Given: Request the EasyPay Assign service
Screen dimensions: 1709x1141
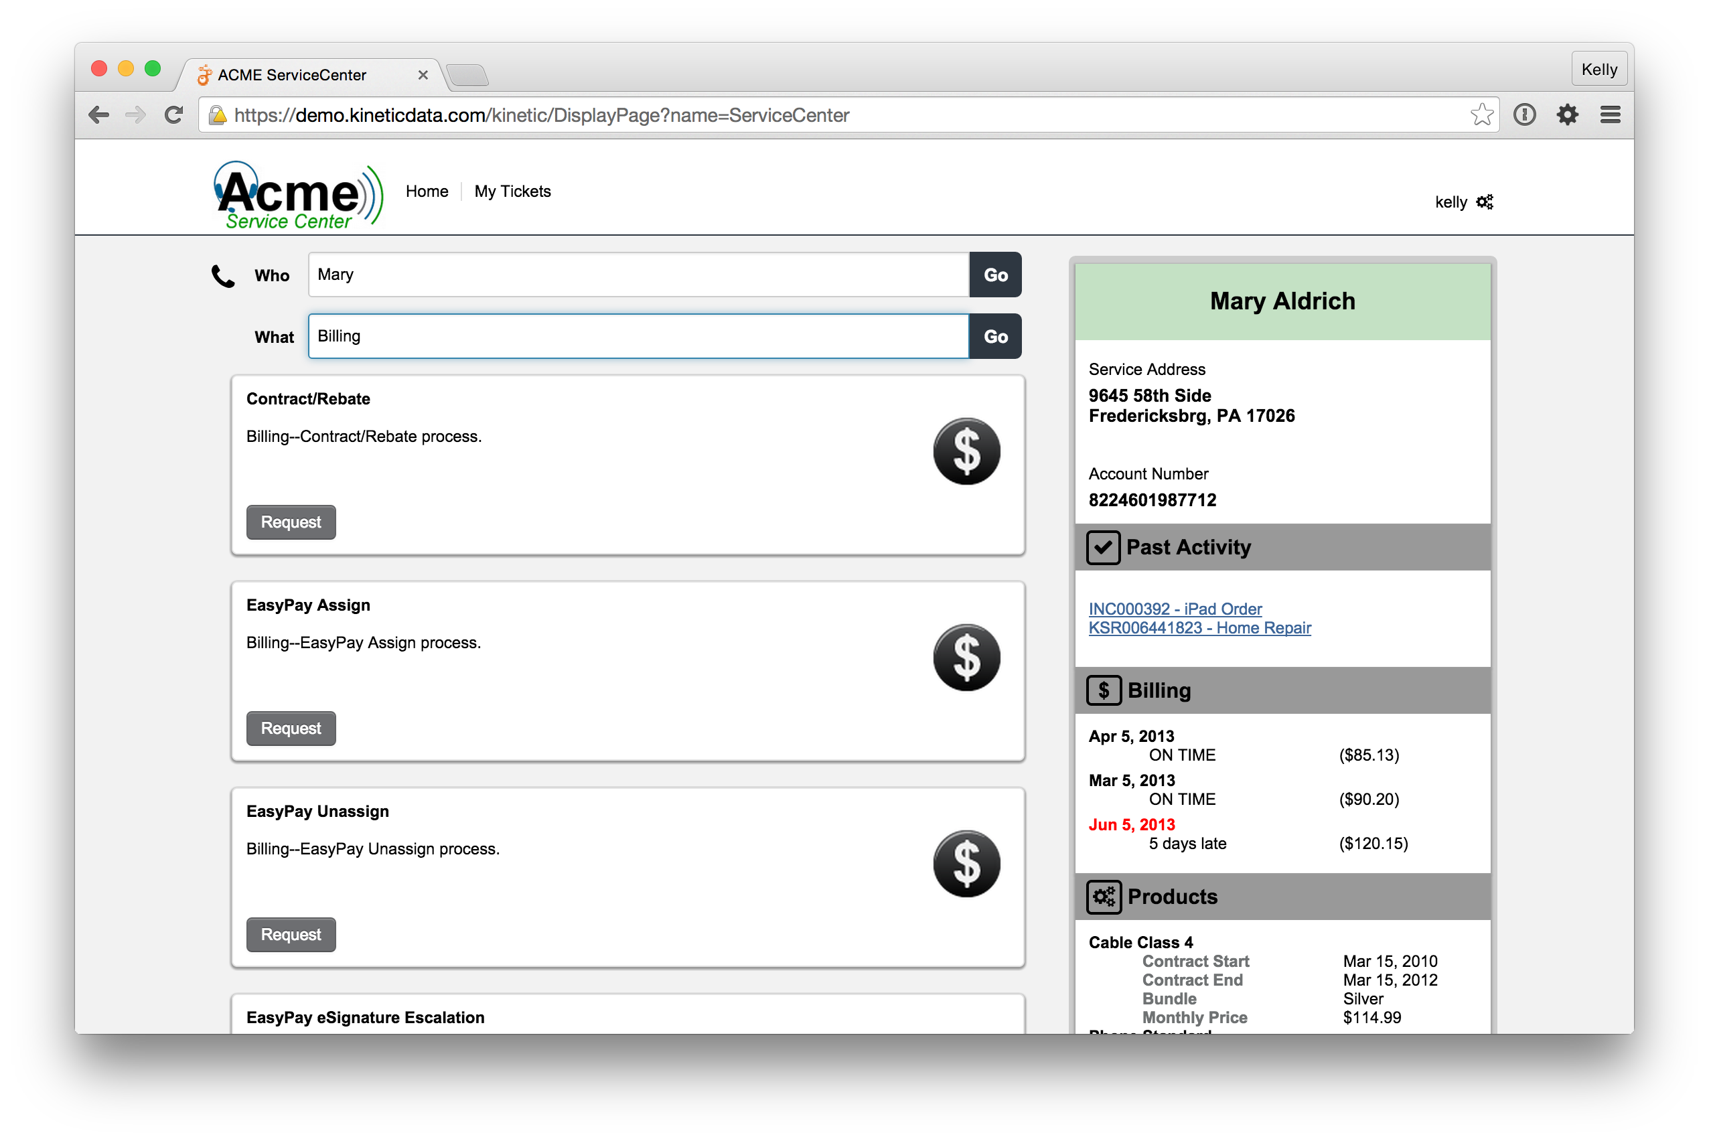Looking at the screenshot, I should click(x=291, y=729).
